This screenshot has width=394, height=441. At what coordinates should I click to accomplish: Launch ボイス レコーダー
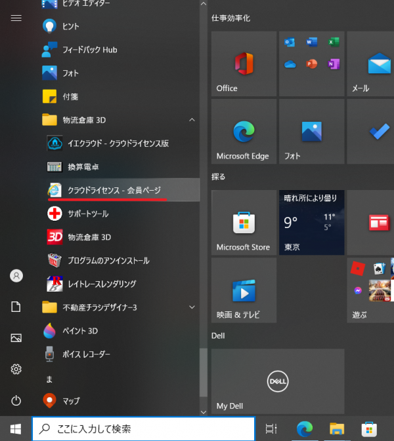coord(86,354)
